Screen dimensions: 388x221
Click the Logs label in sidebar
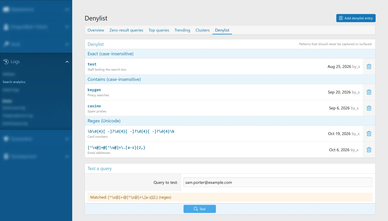(15, 62)
